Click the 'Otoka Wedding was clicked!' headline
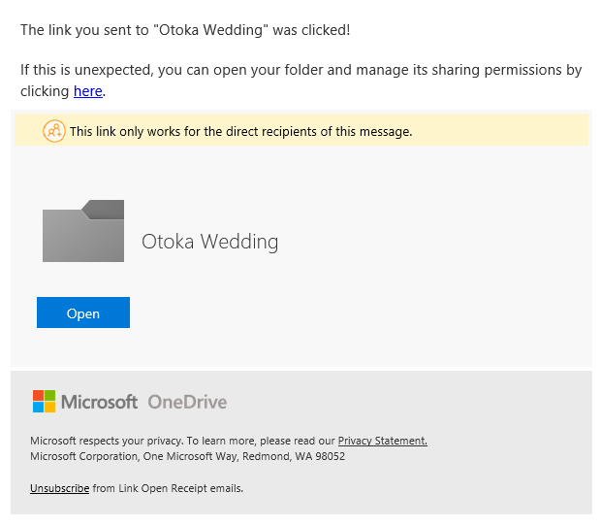The width and height of the screenshot is (601, 526). (185, 30)
